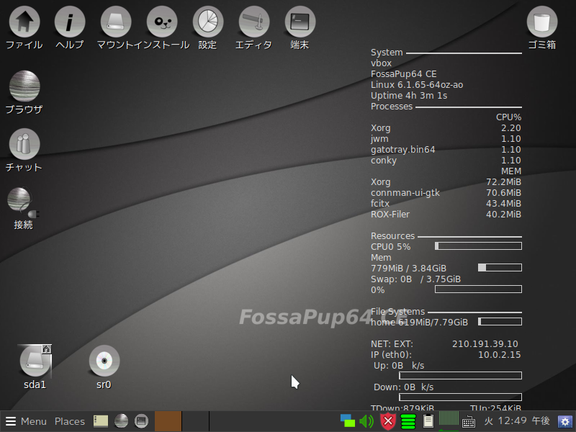Click the 接続 (Connect) network icon
Screen dimensions: 576x432
tap(22, 202)
